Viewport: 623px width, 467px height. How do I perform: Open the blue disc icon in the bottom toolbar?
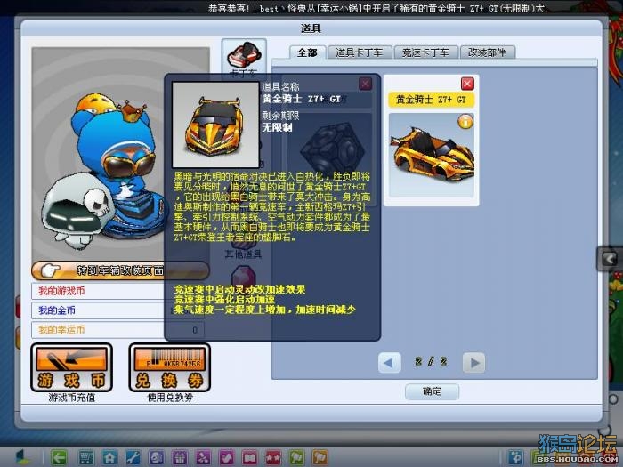(x=156, y=457)
